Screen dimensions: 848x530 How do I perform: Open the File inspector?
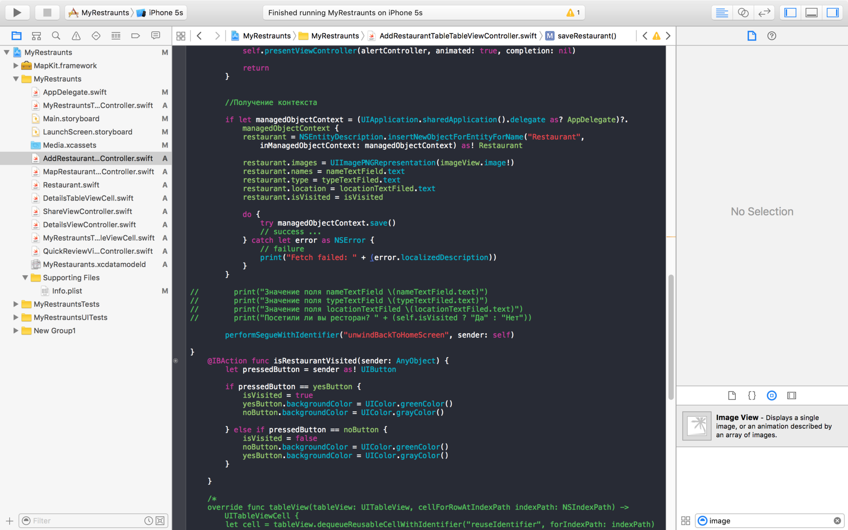(752, 36)
